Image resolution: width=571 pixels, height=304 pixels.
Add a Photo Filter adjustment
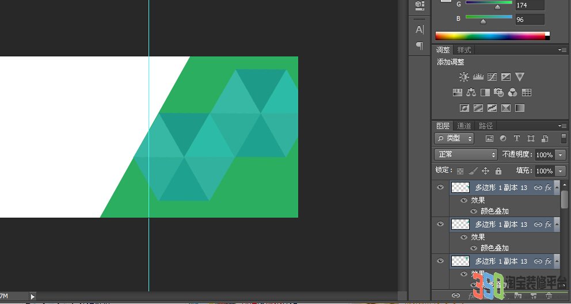point(498,93)
